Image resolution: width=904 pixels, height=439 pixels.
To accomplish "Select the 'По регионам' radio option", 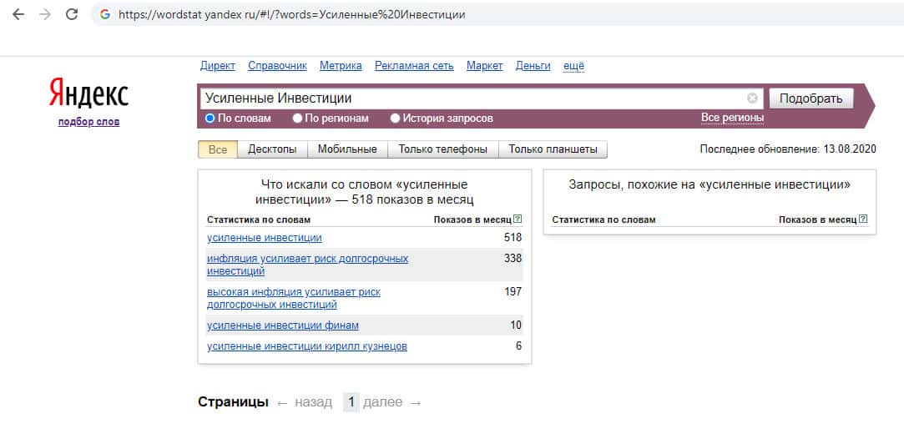I will pos(297,119).
